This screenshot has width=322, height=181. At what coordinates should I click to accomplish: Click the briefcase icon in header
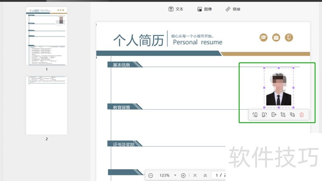(276, 37)
